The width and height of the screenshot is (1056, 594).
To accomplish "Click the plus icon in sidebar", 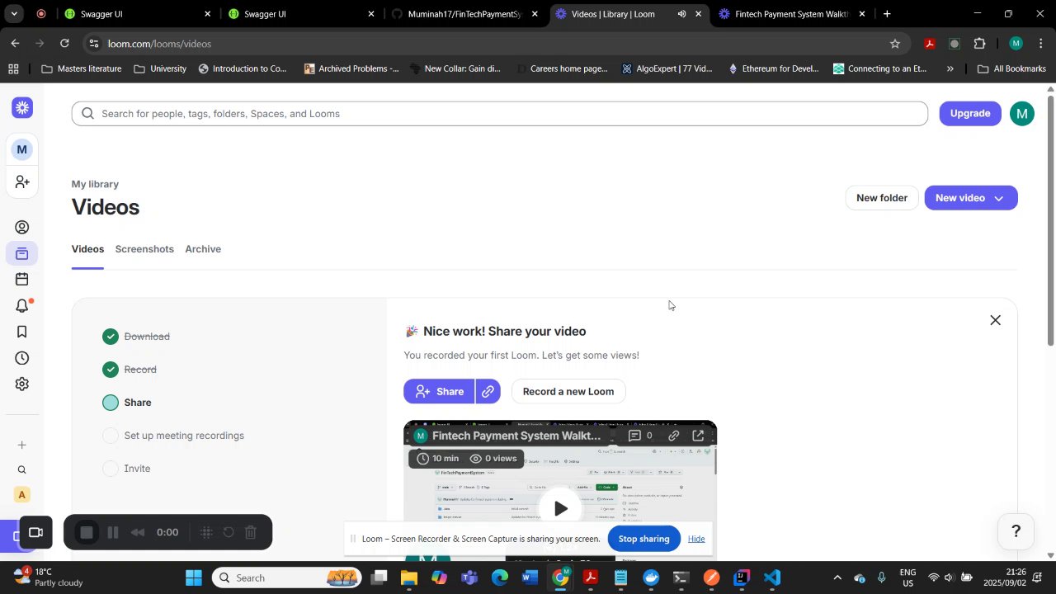I will coord(22,445).
